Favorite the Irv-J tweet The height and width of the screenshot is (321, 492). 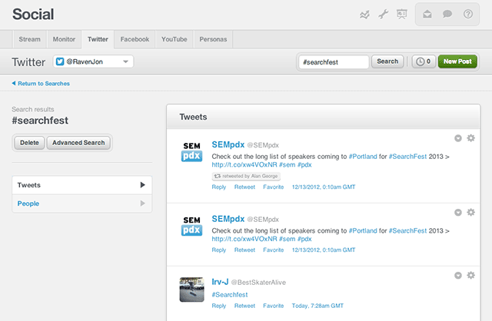tap(274, 306)
